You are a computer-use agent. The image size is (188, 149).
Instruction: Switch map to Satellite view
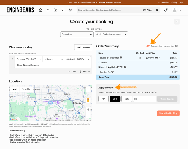point(26,89)
